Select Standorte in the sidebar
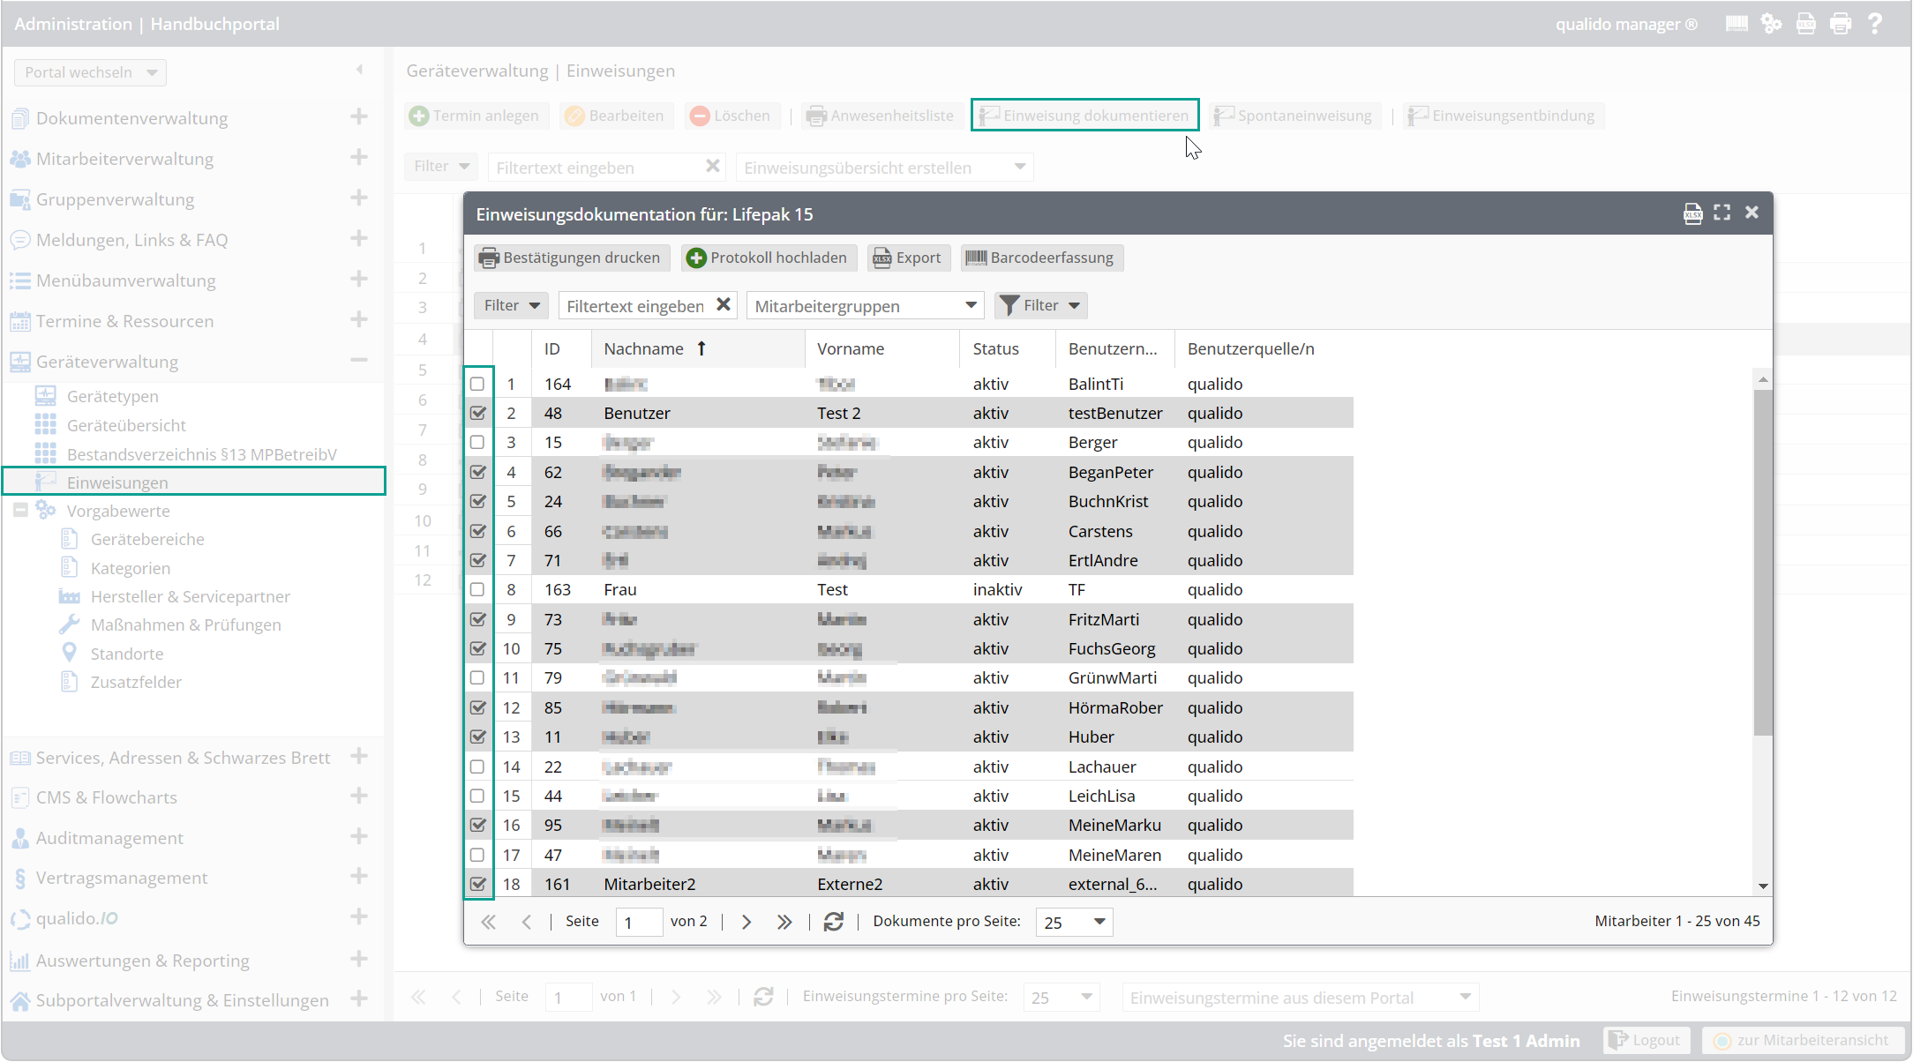The height and width of the screenshot is (1062, 1913). [x=126, y=654]
